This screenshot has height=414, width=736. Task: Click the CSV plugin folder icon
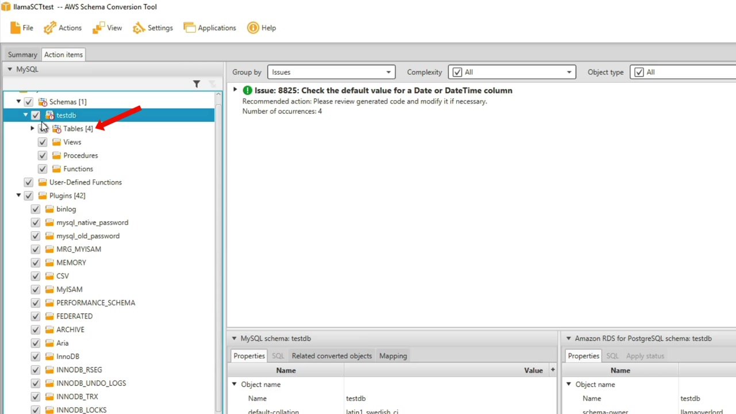pyautogui.click(x=49, y=276)
